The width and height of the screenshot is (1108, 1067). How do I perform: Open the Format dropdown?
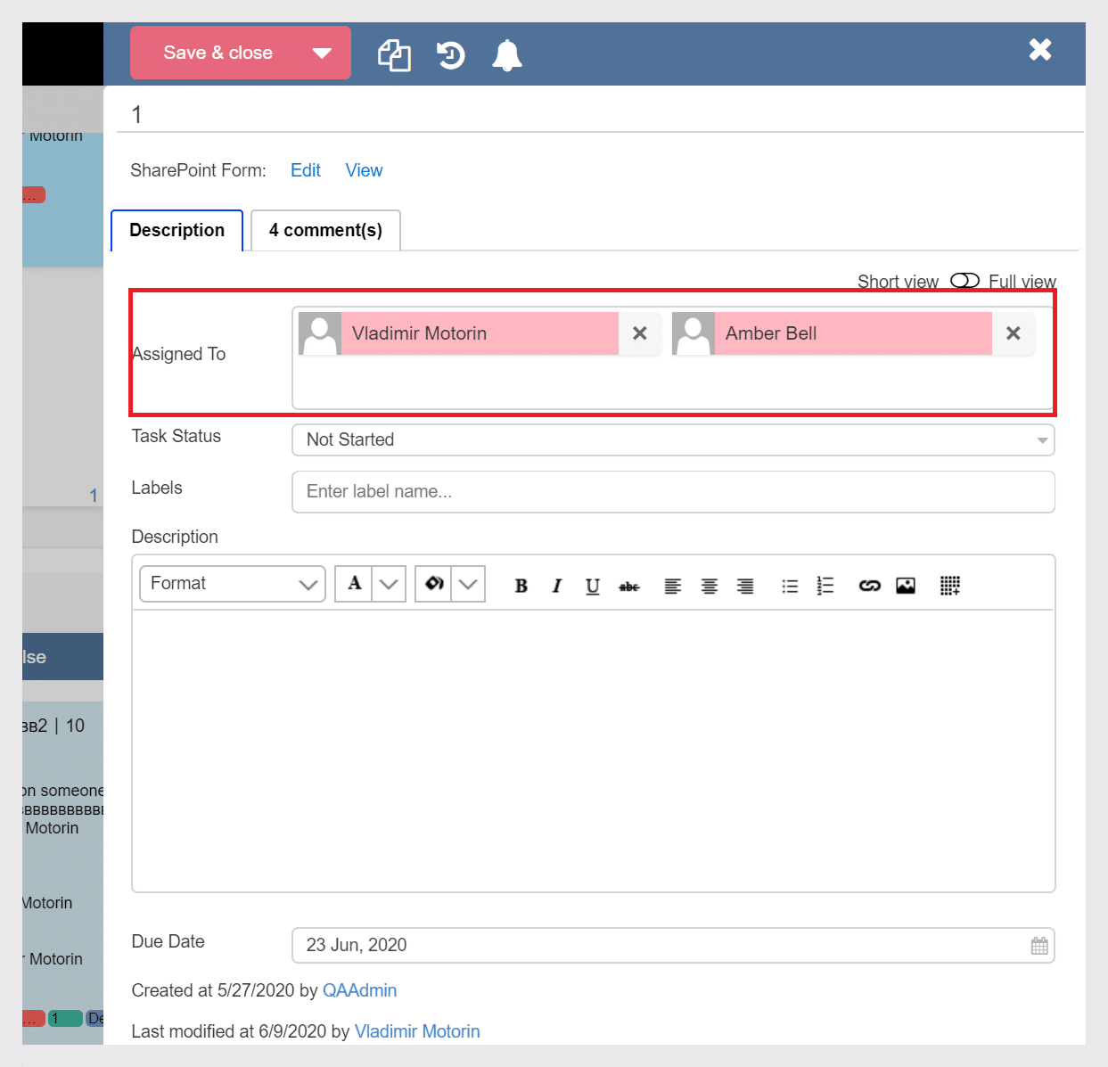(x=233, y=584)
